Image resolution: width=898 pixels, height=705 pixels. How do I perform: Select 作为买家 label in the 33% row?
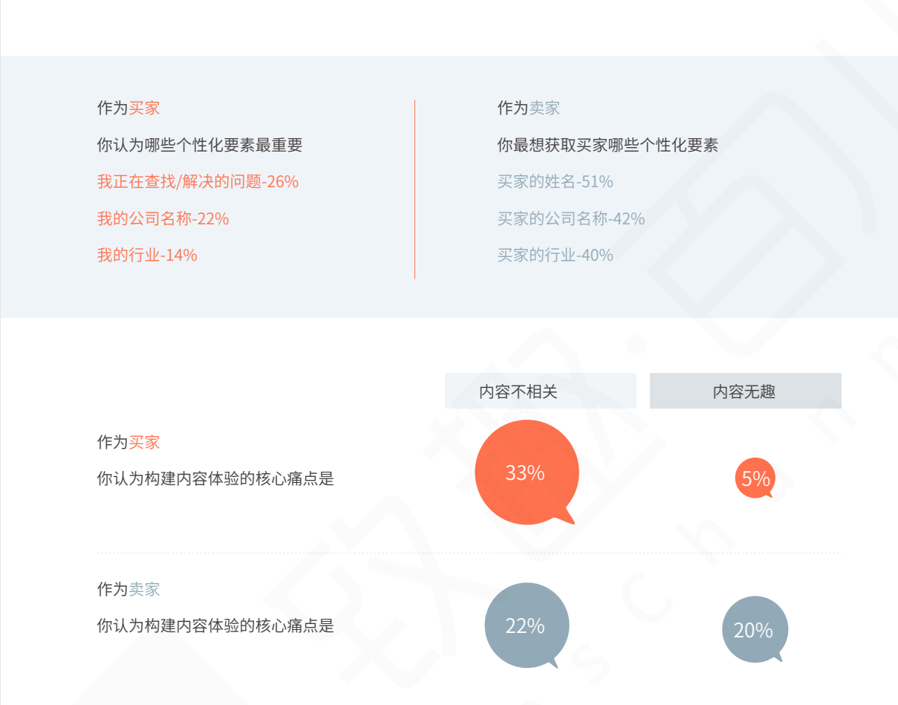(128, 442)
